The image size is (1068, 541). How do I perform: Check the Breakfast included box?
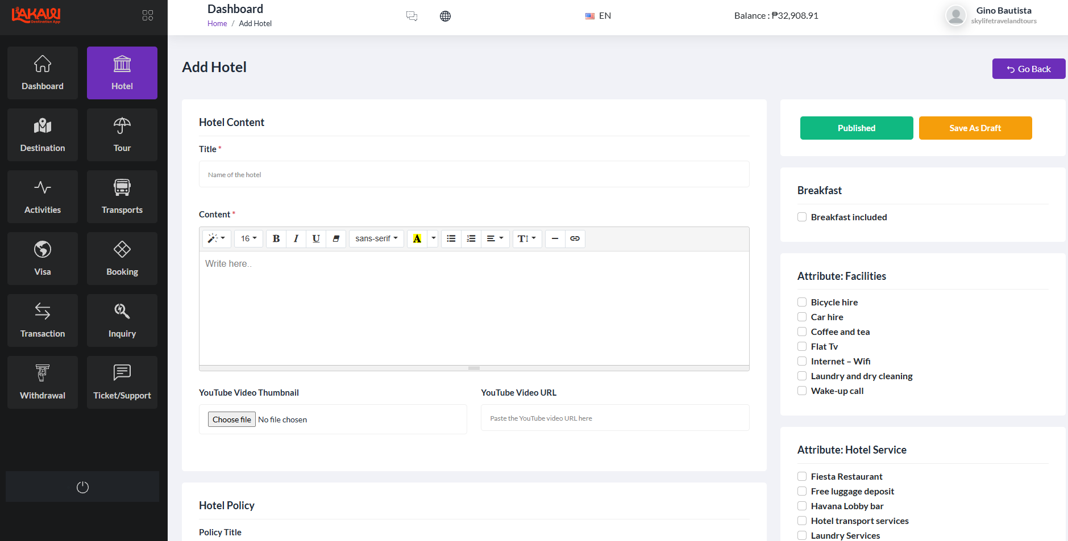802,217
